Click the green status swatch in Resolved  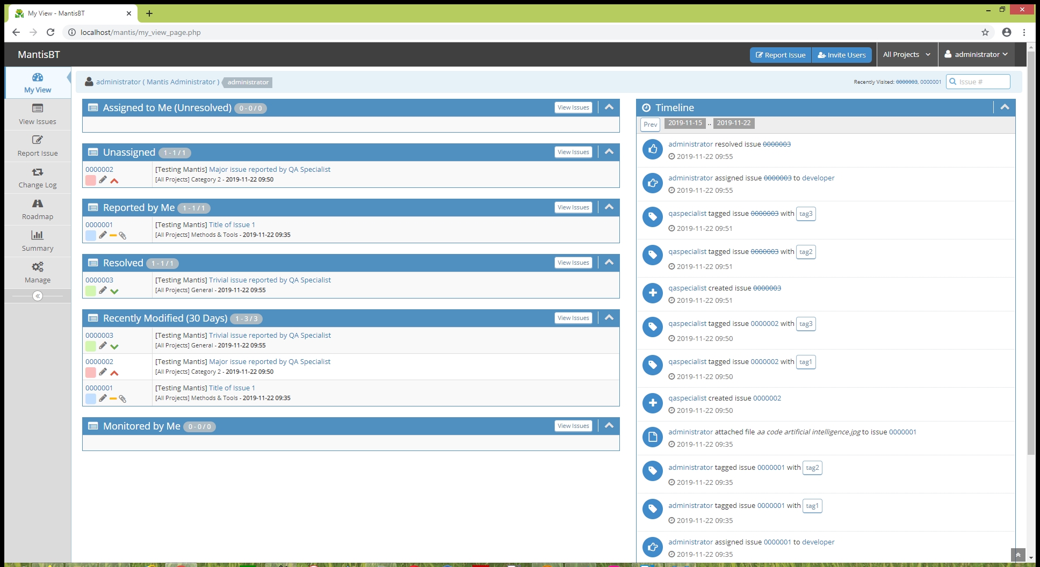(x=91, y=290)
